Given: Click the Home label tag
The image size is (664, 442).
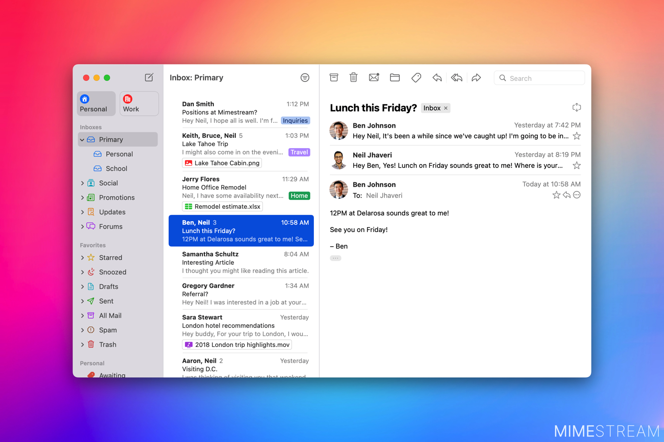Looking at the screenshot, I should pyautogui.click(x=299, y=196).
